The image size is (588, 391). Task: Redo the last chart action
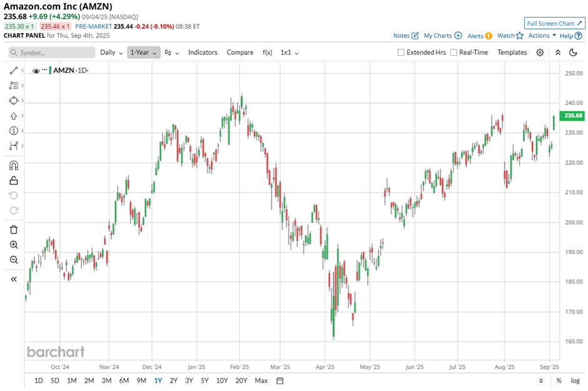[x=14, y=210]
